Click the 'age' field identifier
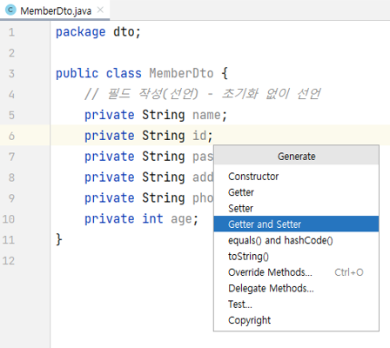Image resolution: width=390 pixels, height=348 pixels. [181, 219]
